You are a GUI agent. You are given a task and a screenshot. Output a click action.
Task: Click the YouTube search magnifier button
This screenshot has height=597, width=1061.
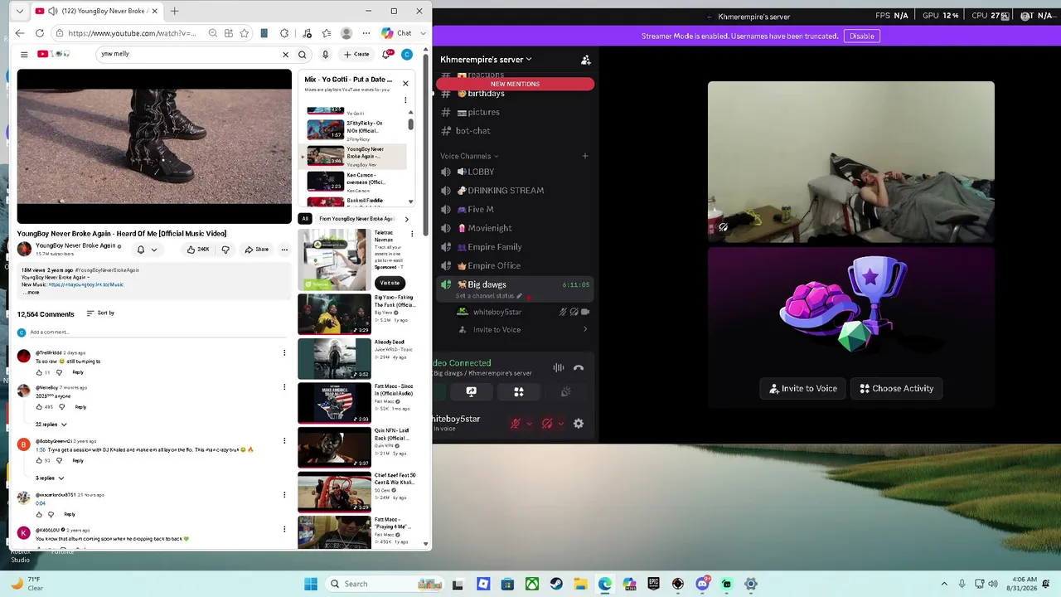pos(303,55)
